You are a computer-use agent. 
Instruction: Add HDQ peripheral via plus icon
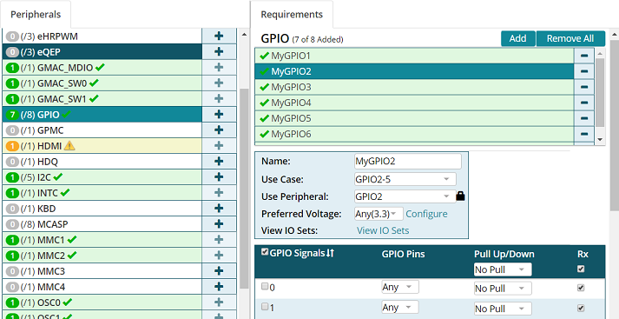[x=219, y=162]
